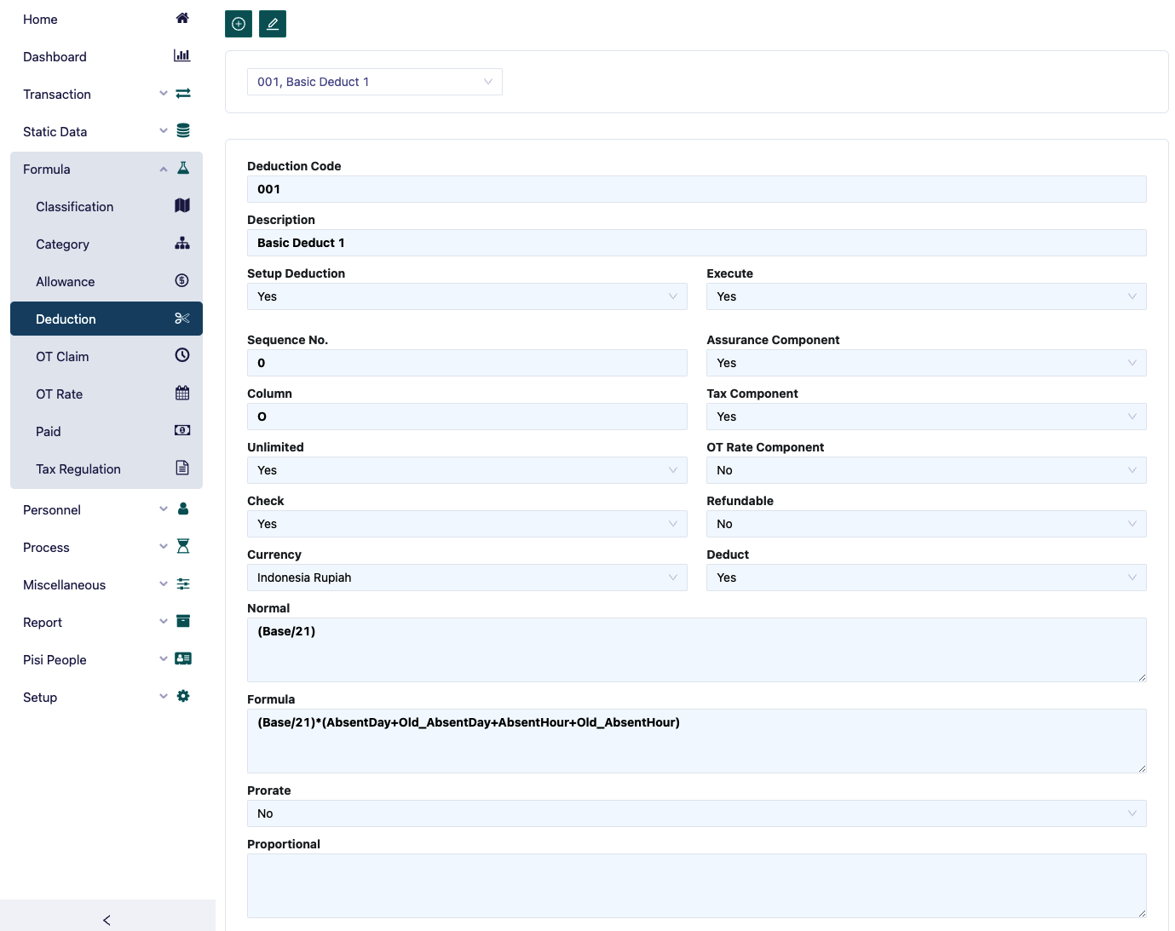Click the Tax Regulation document icon
This screenshot has height=931, width=1175.
[182, 468]
